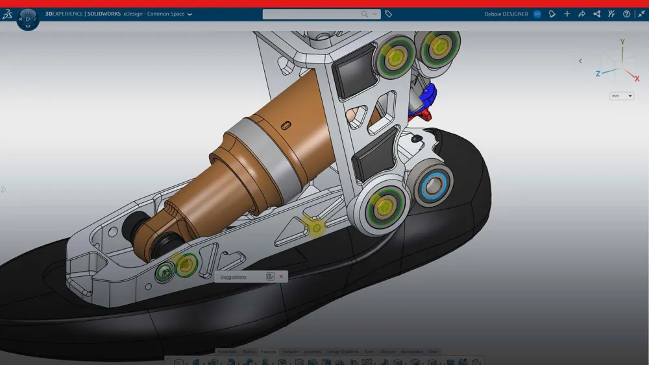Switch to the Assembly tab

click(313, 352)
